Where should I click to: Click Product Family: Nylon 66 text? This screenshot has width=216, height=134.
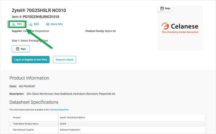pyautogui.click(x=101, y=31)
